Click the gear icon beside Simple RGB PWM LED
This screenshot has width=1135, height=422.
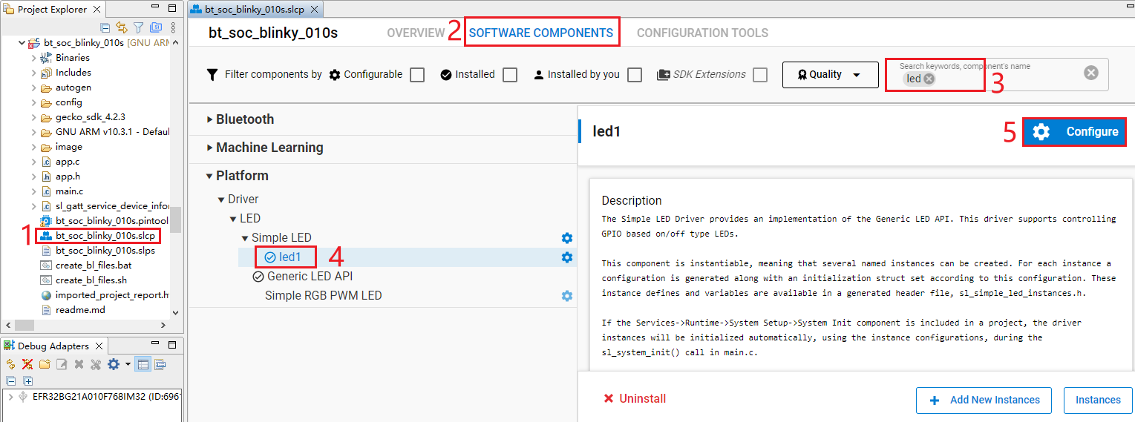coord(567,296)
